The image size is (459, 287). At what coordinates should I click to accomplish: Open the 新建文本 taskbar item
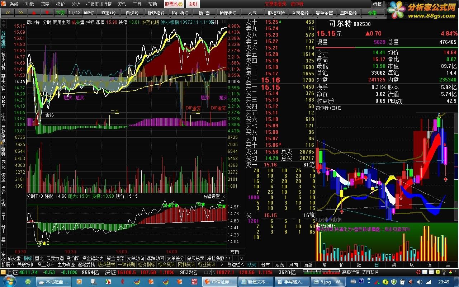(x=256, y=282)
